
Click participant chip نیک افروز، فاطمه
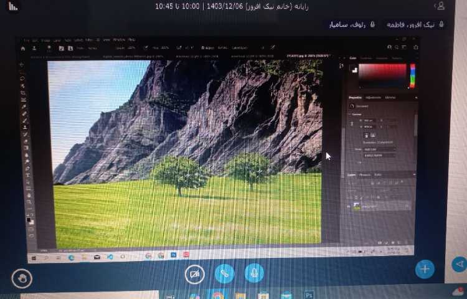tap(415, 25)
